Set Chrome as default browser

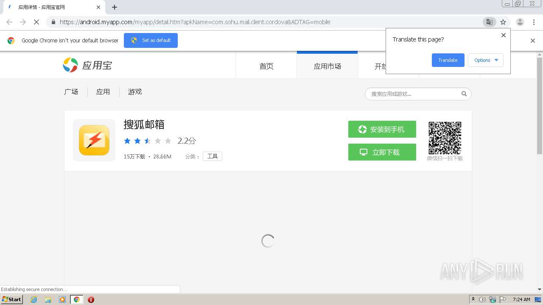pos(151,40)
